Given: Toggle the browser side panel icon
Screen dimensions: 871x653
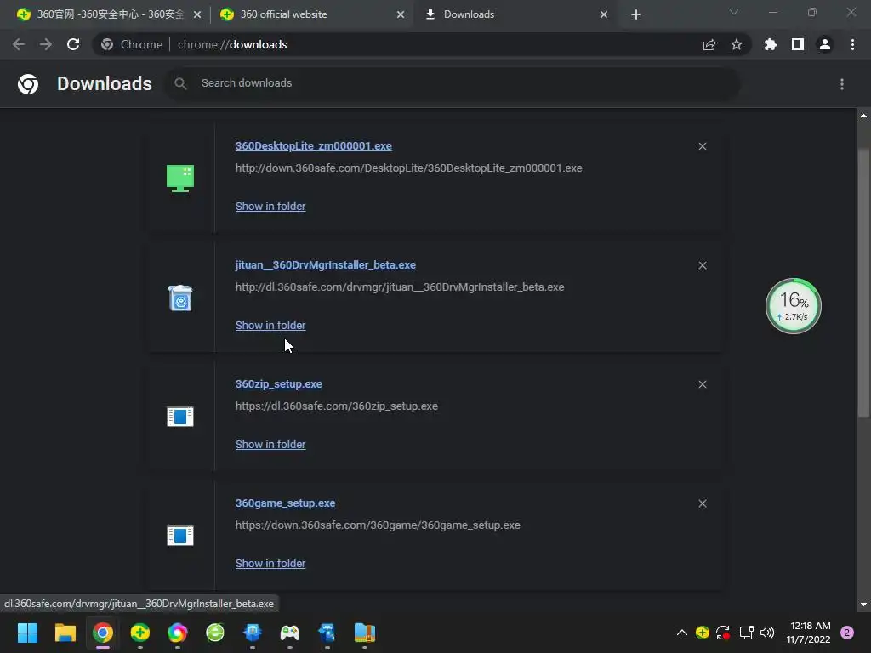Looking at the screenshot, I should pyautogui.click(x=798, y=44).
